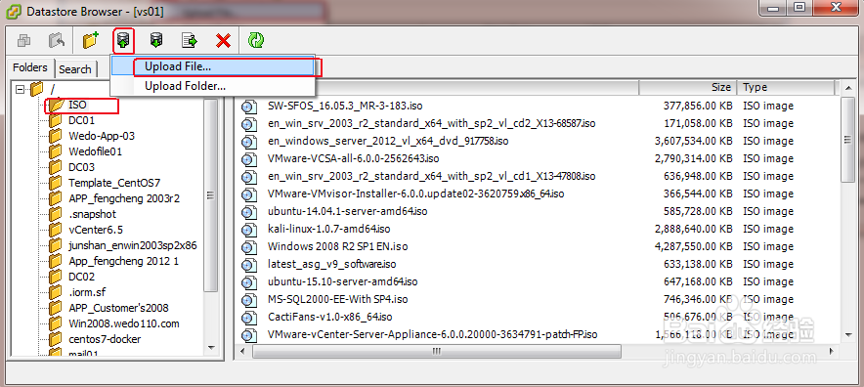Select the junshan_enwin2003sp2x86 folder
Image resolution: width=864 pixels, height=387 pixels.
(133, 245)
